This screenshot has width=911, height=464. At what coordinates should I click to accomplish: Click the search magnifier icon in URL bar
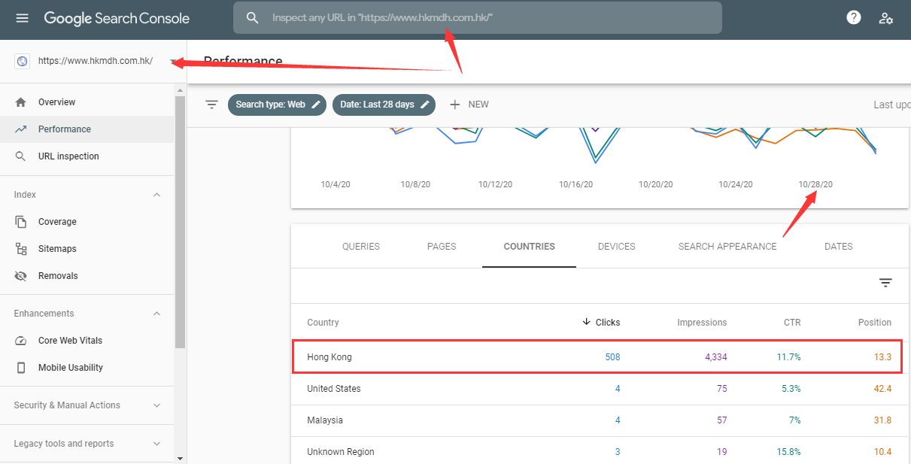(x=253, y=17)
